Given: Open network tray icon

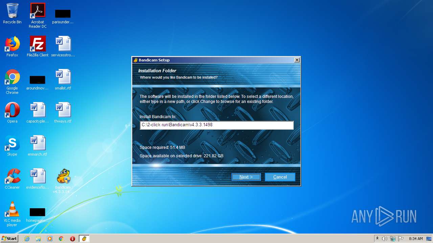Looking at the screenshot, I should [x=393, y=239].
